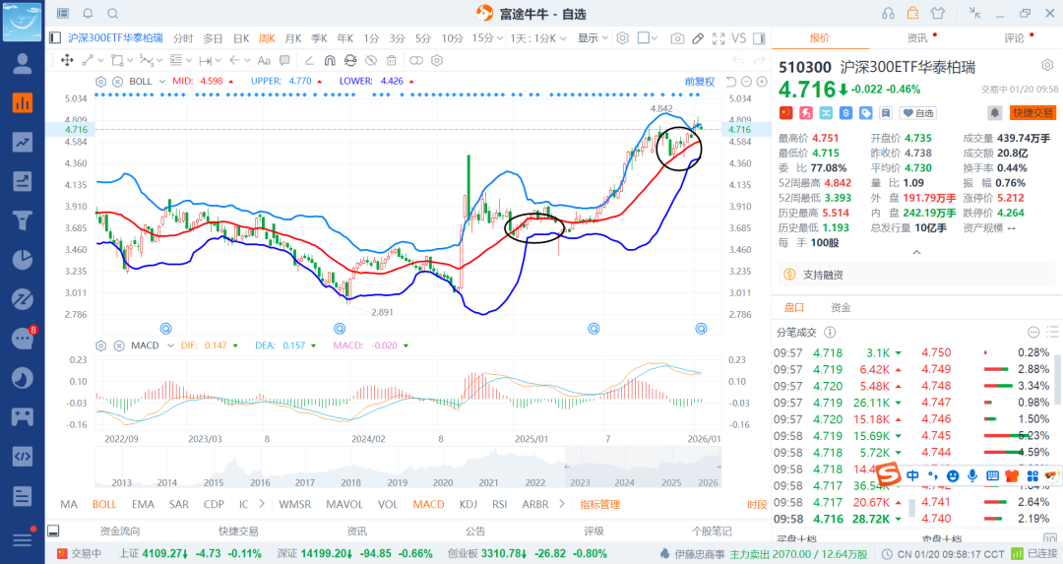Open 个股笔记 stock notes
This screenshot has height=564, width=1063.
click(x=712, y=532)
